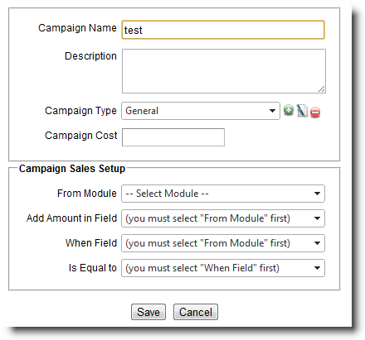Focus the Campaign Name field containing test
This screenshot has width=365, height=340.
(223, 30)
